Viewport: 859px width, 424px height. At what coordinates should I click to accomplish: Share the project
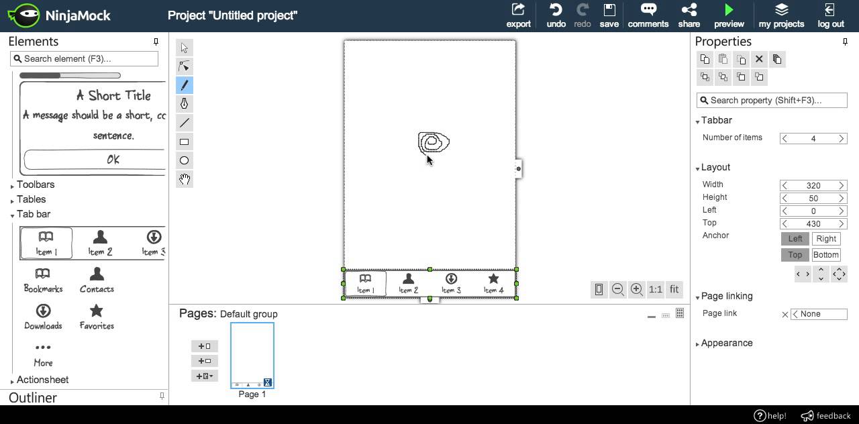point(689,15)
